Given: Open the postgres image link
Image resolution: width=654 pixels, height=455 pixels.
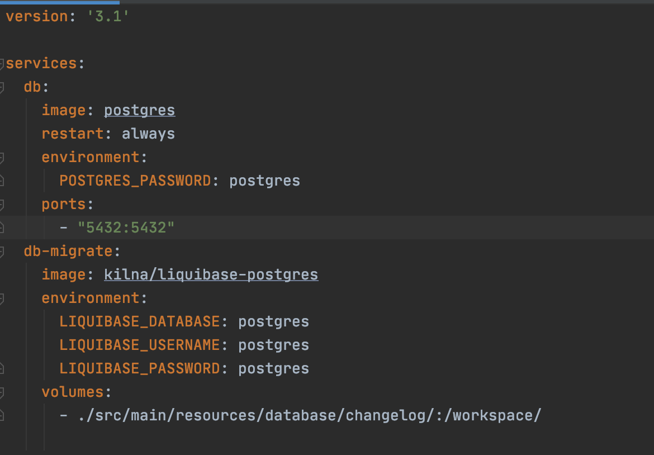Looking at the screenshot, I should (x=139, y=111).
